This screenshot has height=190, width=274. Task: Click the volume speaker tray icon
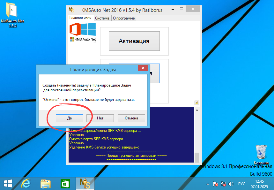231,184
